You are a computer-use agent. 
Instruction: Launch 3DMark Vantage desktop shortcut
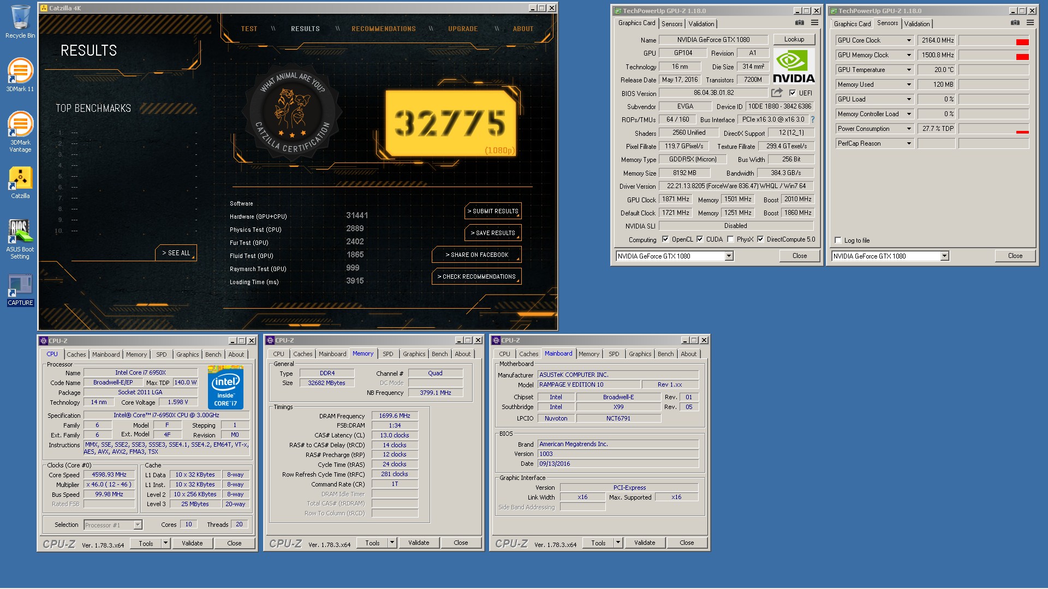click(20, 131)
